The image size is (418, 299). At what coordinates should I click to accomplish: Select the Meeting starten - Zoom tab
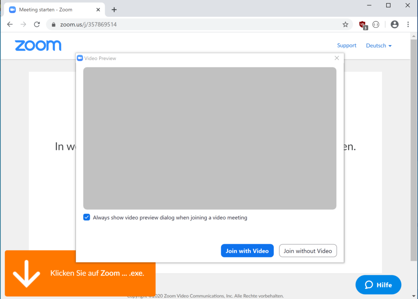(x=55, y=10)
